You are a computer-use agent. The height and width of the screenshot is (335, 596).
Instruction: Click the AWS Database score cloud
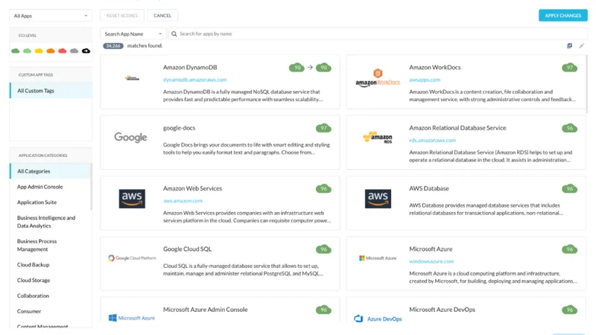[569, 189]
